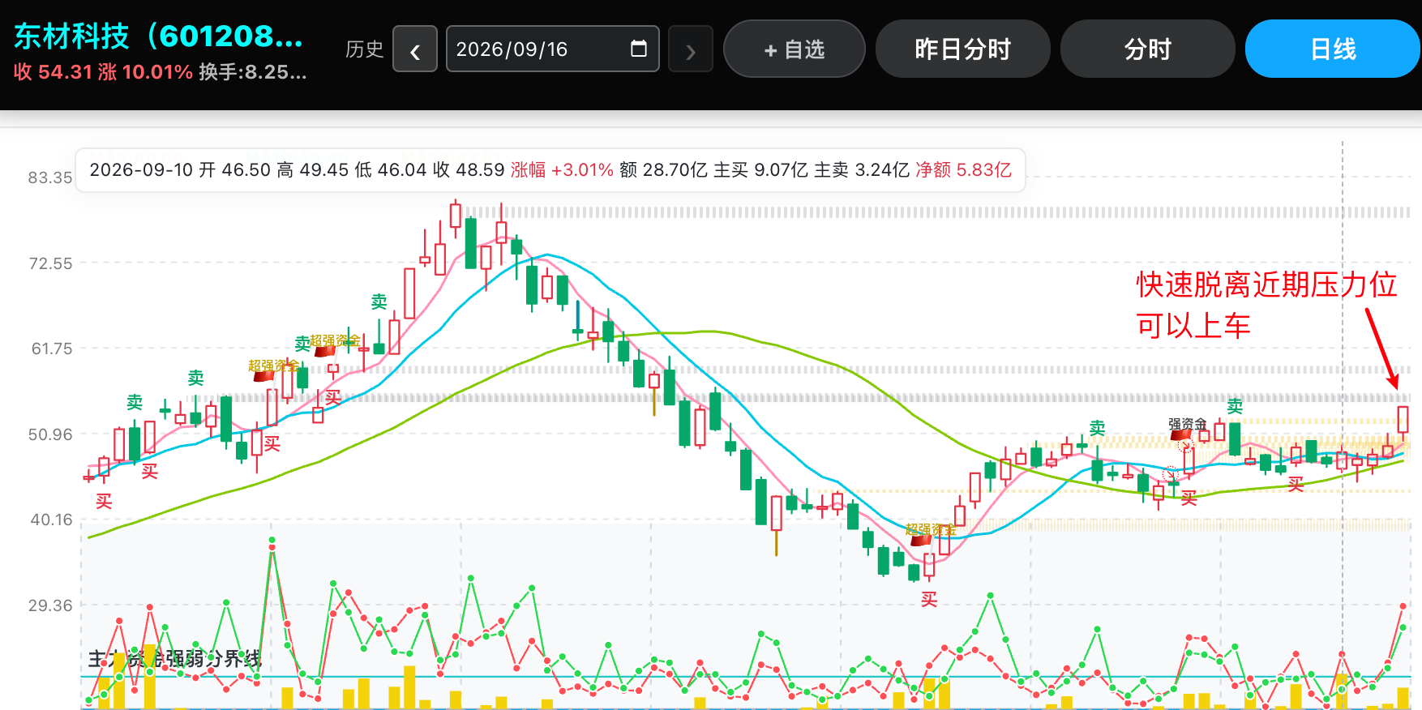Switch to the 分时 view
Viewport: 1422px width, 710px height.
(1148, 49)
